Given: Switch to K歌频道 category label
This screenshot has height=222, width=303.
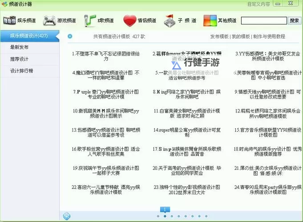Looking at the screenshot, I should point(105,20).
